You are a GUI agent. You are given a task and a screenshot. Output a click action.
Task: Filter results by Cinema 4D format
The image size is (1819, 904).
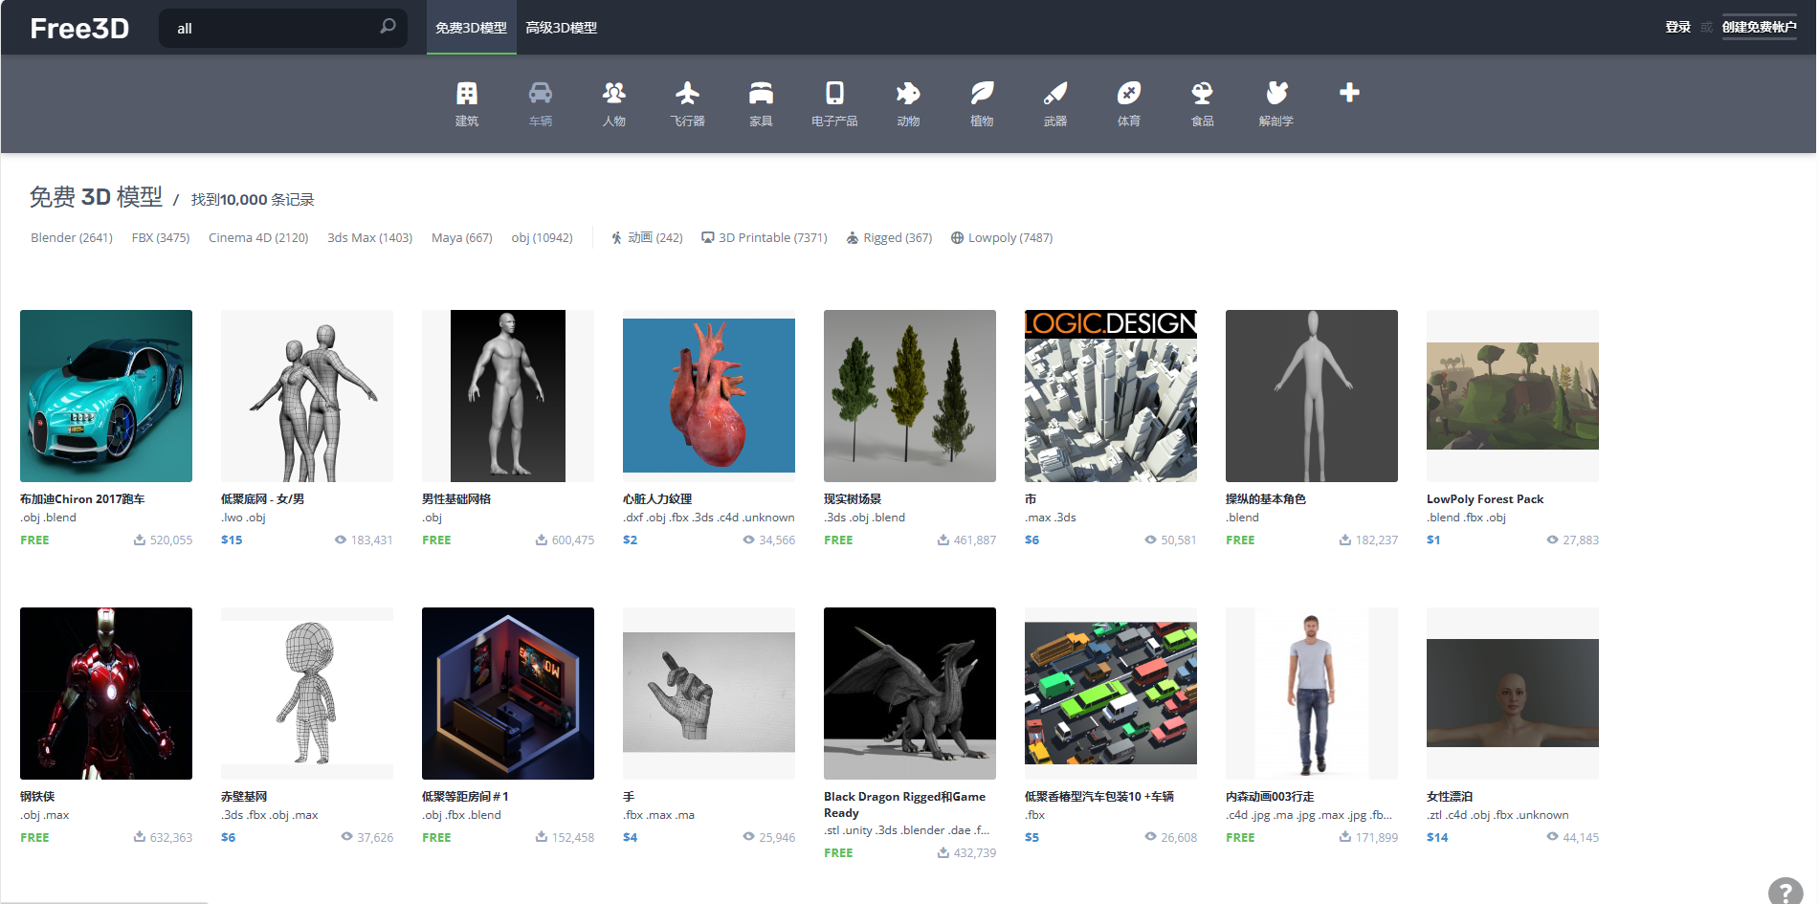click(257, 237)
